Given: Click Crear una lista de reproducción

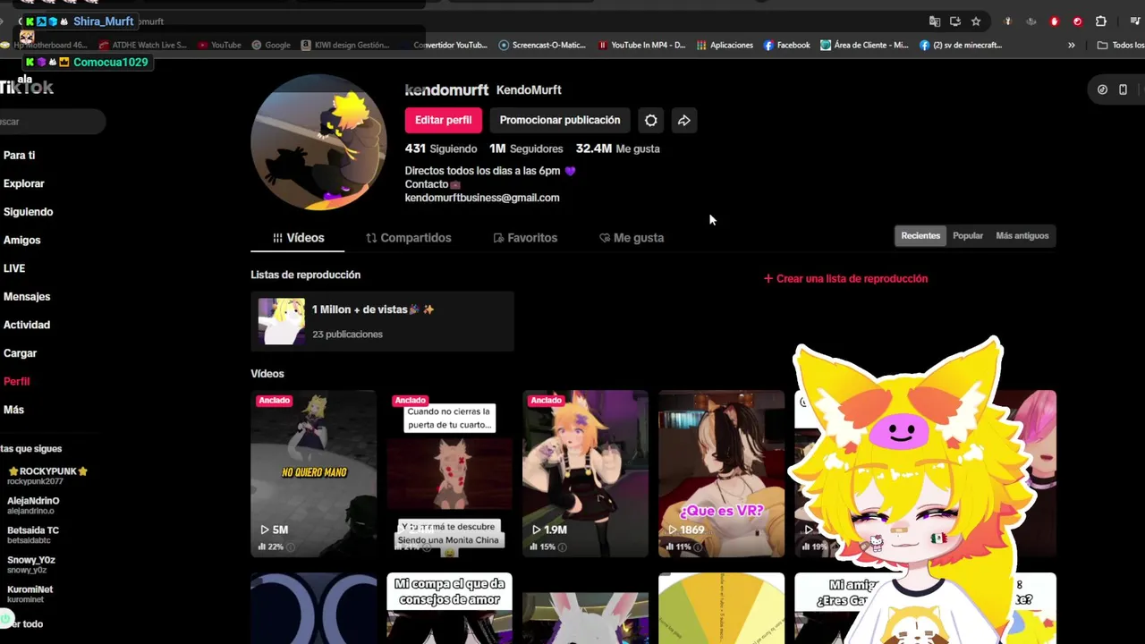Looking at the screenshot, I should pos(845,278).
